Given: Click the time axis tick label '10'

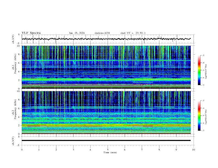Looking at the screenshot, I should click(x=194, y=150).
